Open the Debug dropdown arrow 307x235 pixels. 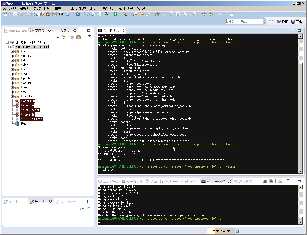(111, 14)
